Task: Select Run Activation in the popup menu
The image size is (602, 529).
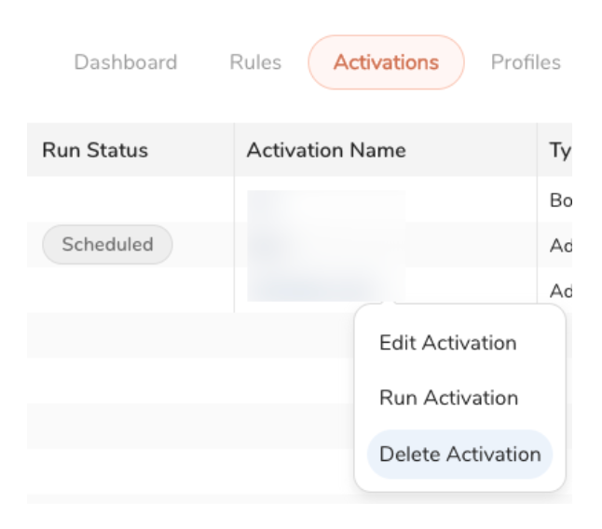Action: [447, 399]
